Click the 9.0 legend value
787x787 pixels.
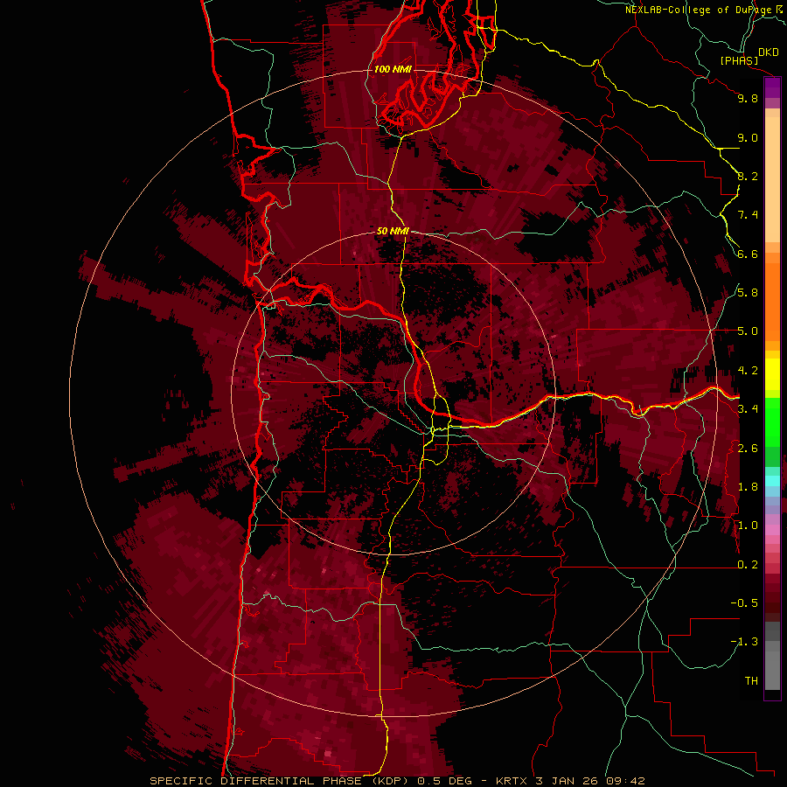748,137
